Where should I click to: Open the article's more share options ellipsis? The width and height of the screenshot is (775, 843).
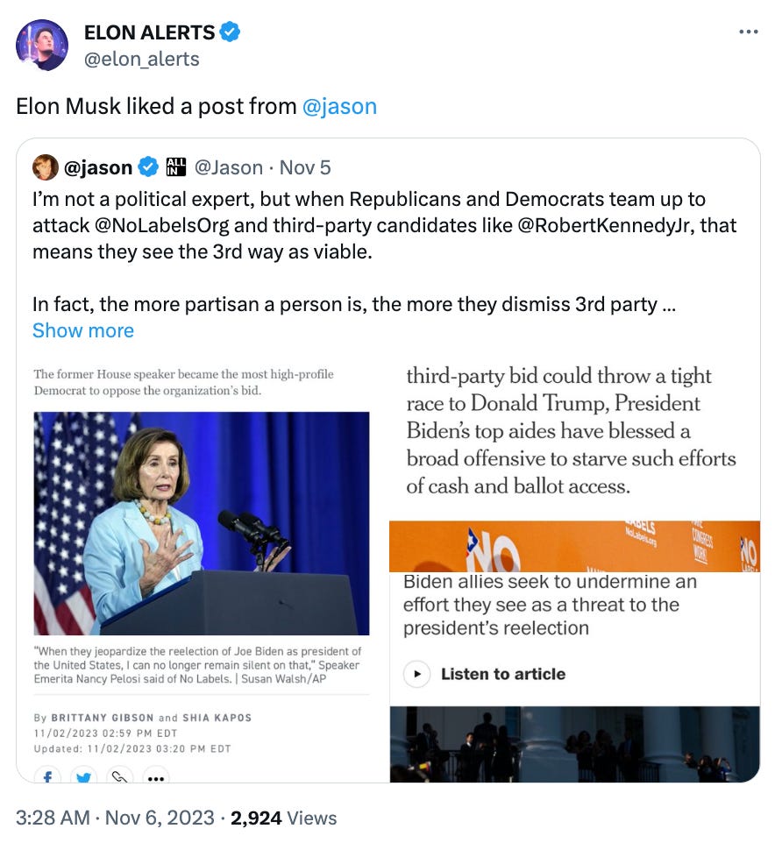coord(156,777)
